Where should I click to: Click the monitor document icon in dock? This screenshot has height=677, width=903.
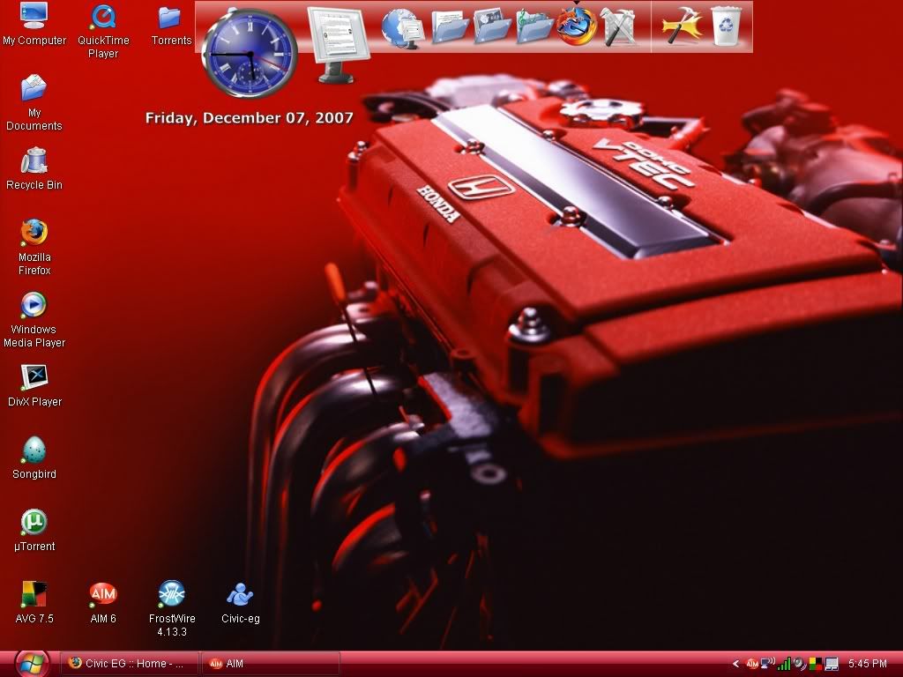pos(338,45)
